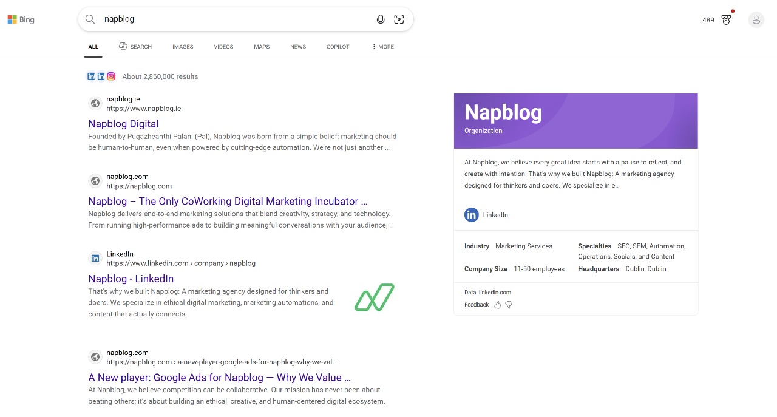Click the globe favicon next to napblog.com
The width and height of the screenshot is (777, 417).
[95, 180]
